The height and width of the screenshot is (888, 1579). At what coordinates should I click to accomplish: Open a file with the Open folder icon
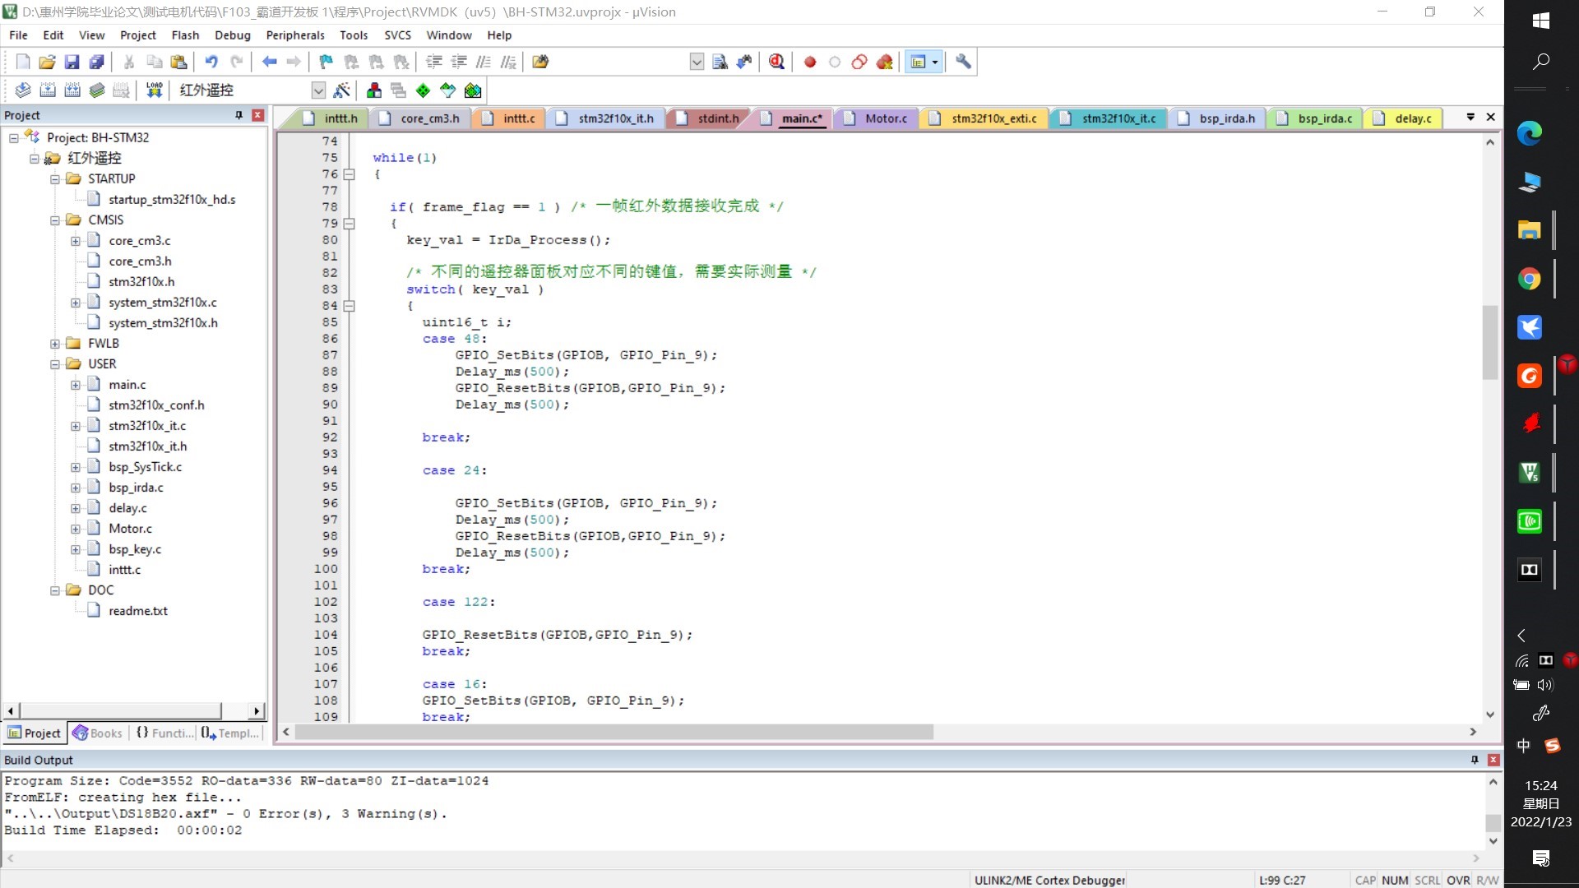click(x=47, y=62)
